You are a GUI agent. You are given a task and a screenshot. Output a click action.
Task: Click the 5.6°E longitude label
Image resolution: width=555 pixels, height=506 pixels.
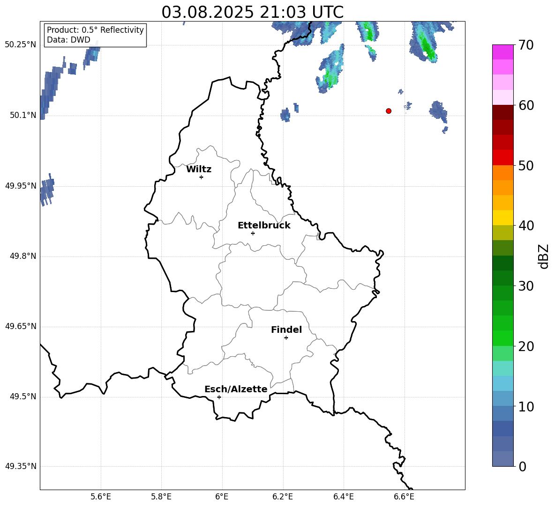click(x=101, y=497)
